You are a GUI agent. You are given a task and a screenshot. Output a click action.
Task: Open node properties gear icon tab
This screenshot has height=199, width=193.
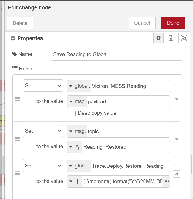158,38
